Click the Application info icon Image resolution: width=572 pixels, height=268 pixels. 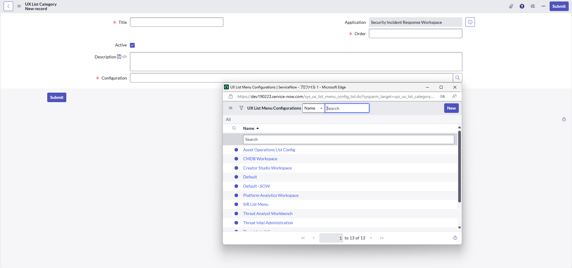pyautogui.click(x=470, y=22)
